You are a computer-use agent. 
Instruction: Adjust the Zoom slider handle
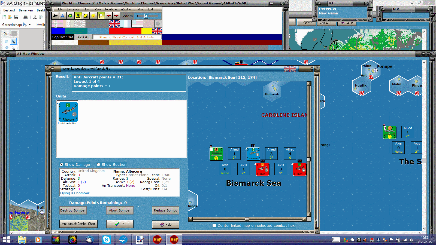tap(146, 16)
